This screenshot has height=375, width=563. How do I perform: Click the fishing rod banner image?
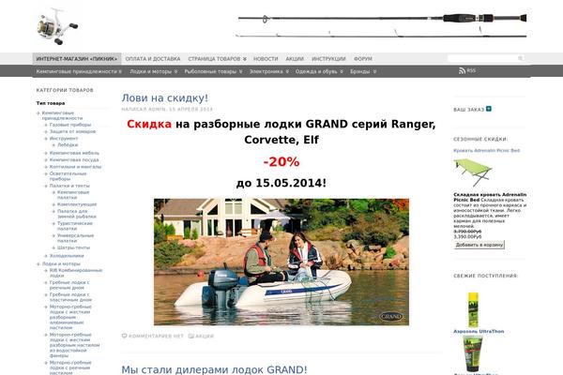[x=381, y=25]
